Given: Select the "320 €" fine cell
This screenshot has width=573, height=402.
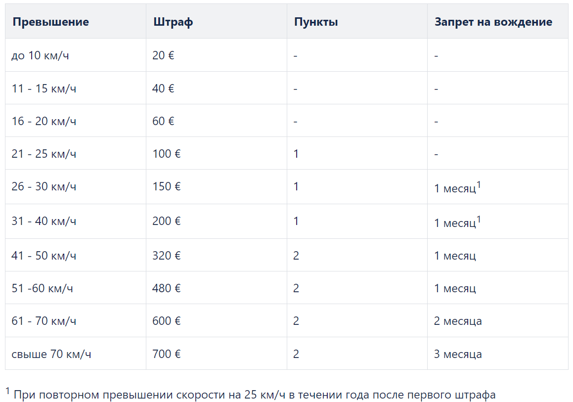Looking at the screenshot, I should (x=167, y=256).
